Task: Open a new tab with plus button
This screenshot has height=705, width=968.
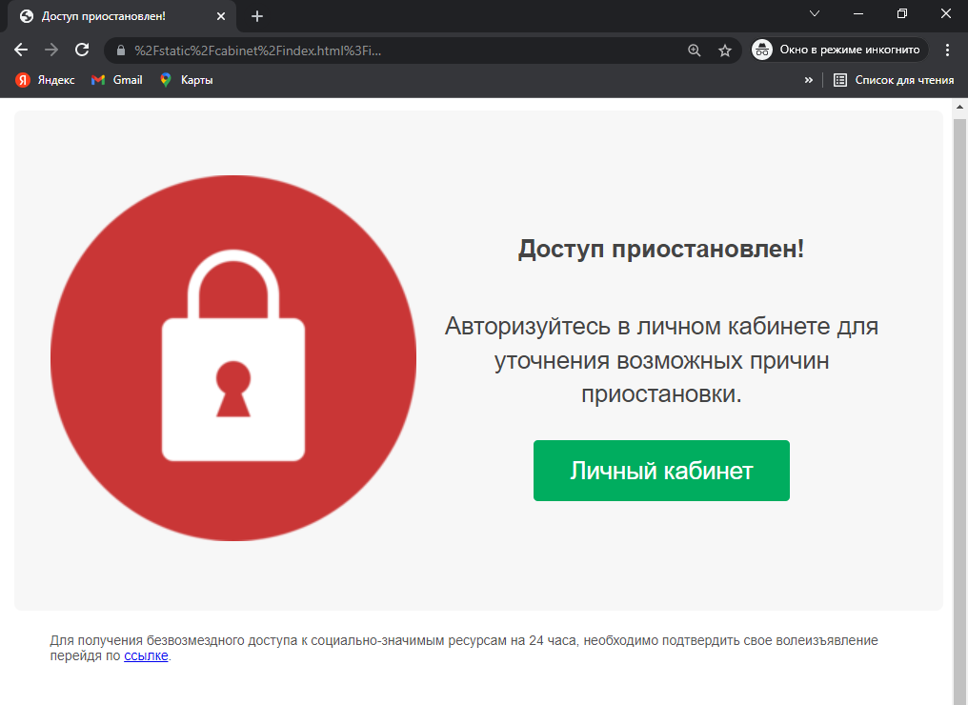Action: pyautogui.click(x=257, y=16)
